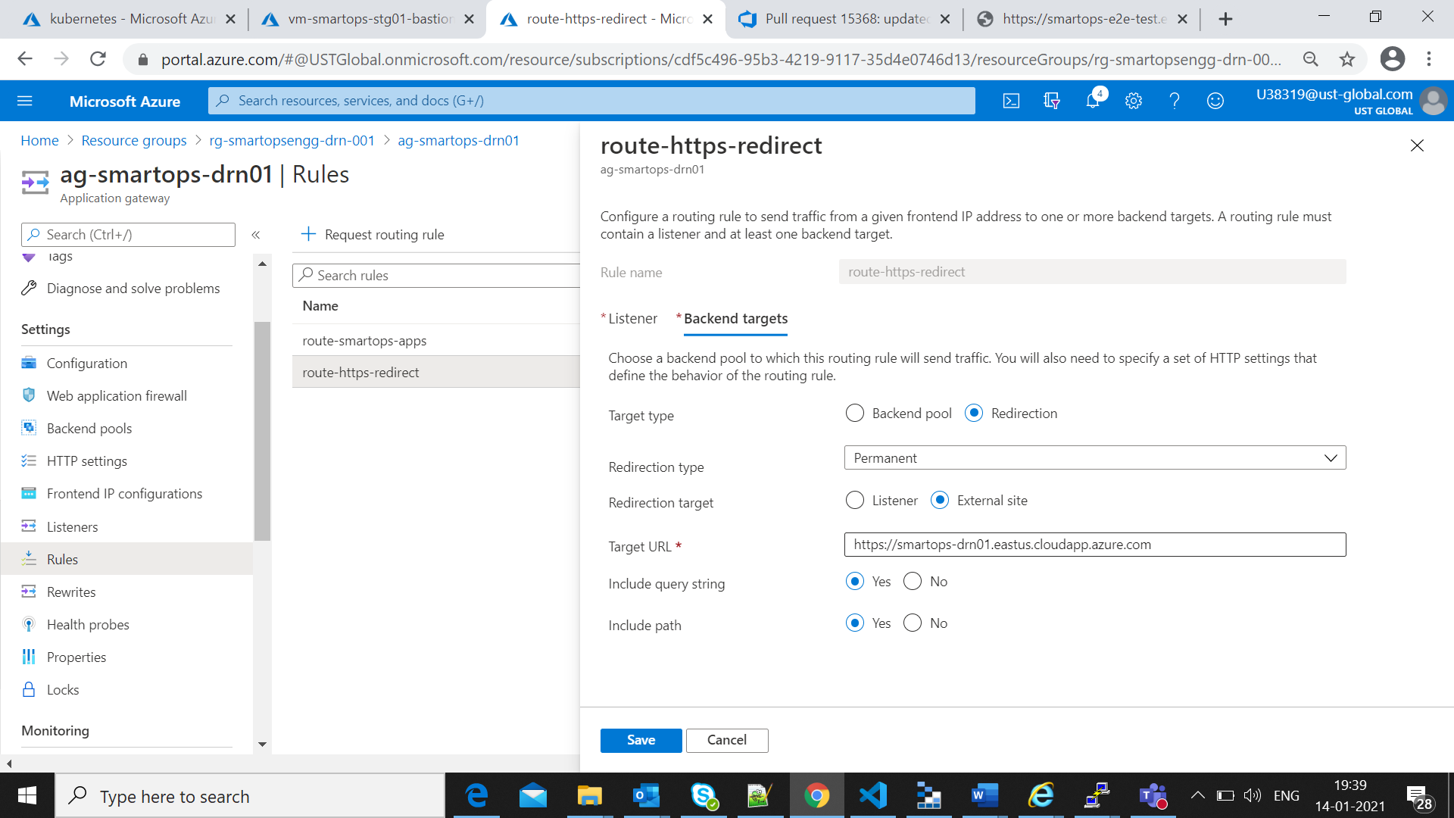Switch to smartops-e2e-test browser tab

click(1081, 19)
